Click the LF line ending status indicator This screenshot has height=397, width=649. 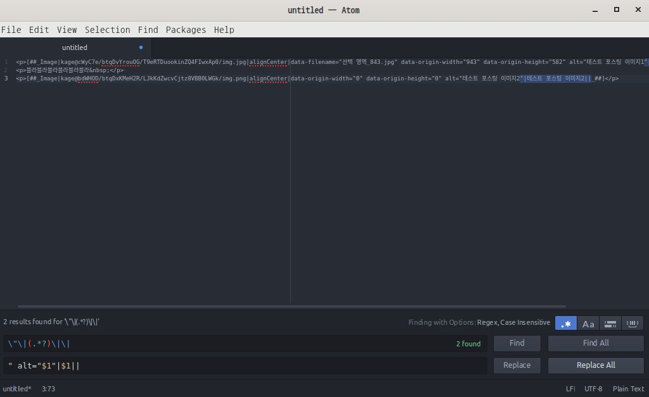point(570,389)
